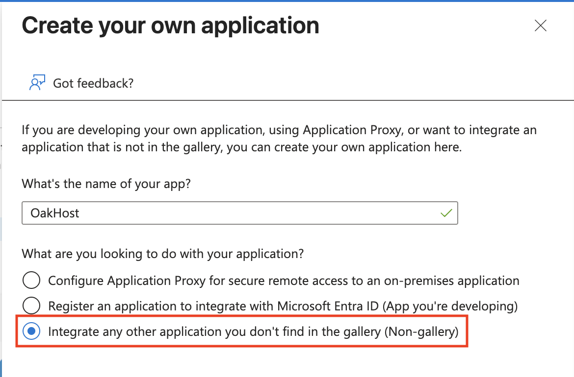Select the Configure Application Proxy radio button
The image size is (574, 377).
pyautogui.click(x=31, y=281)
